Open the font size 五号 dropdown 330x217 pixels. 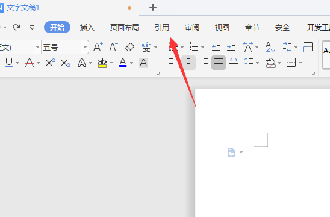coord(85,47)
